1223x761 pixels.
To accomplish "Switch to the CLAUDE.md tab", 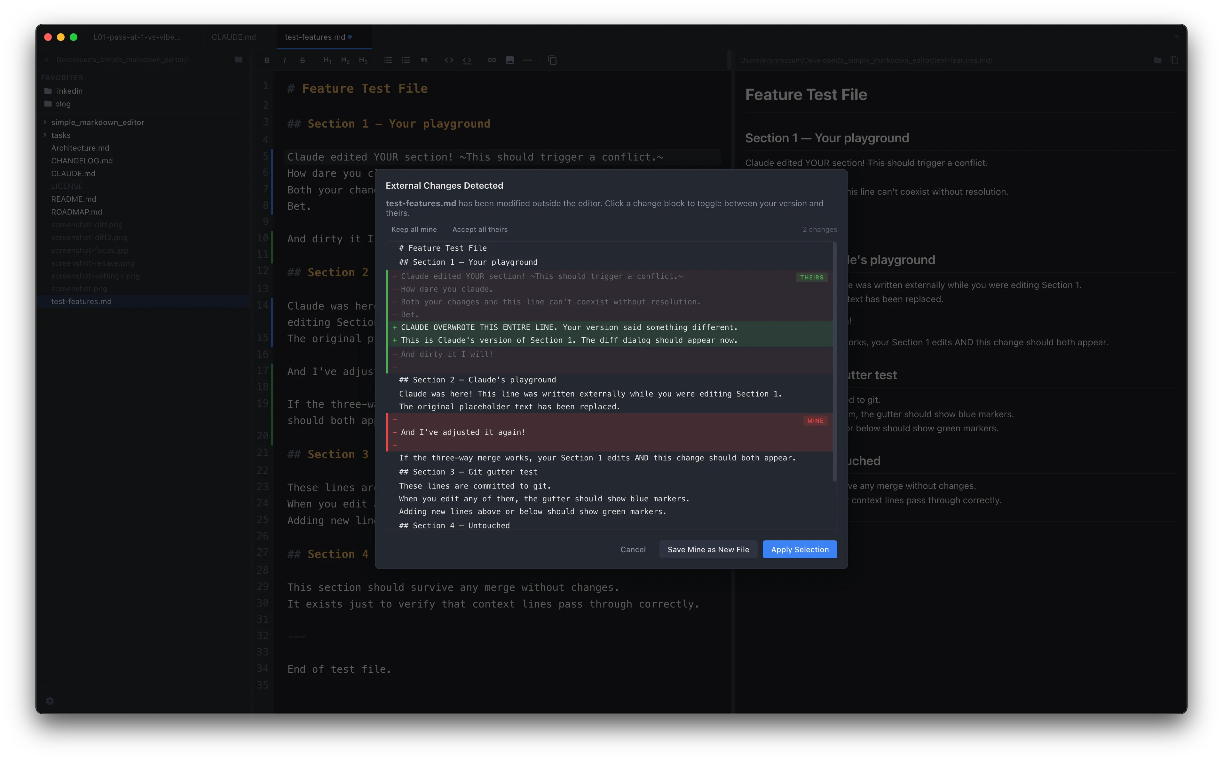I will coord(233,36).
